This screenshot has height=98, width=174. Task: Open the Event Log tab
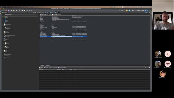46,67
